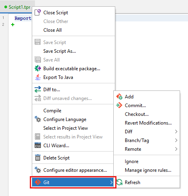This screenshot has width=188, height=196.
Task: Click the Git Add icon
Action: coord(119,96)
